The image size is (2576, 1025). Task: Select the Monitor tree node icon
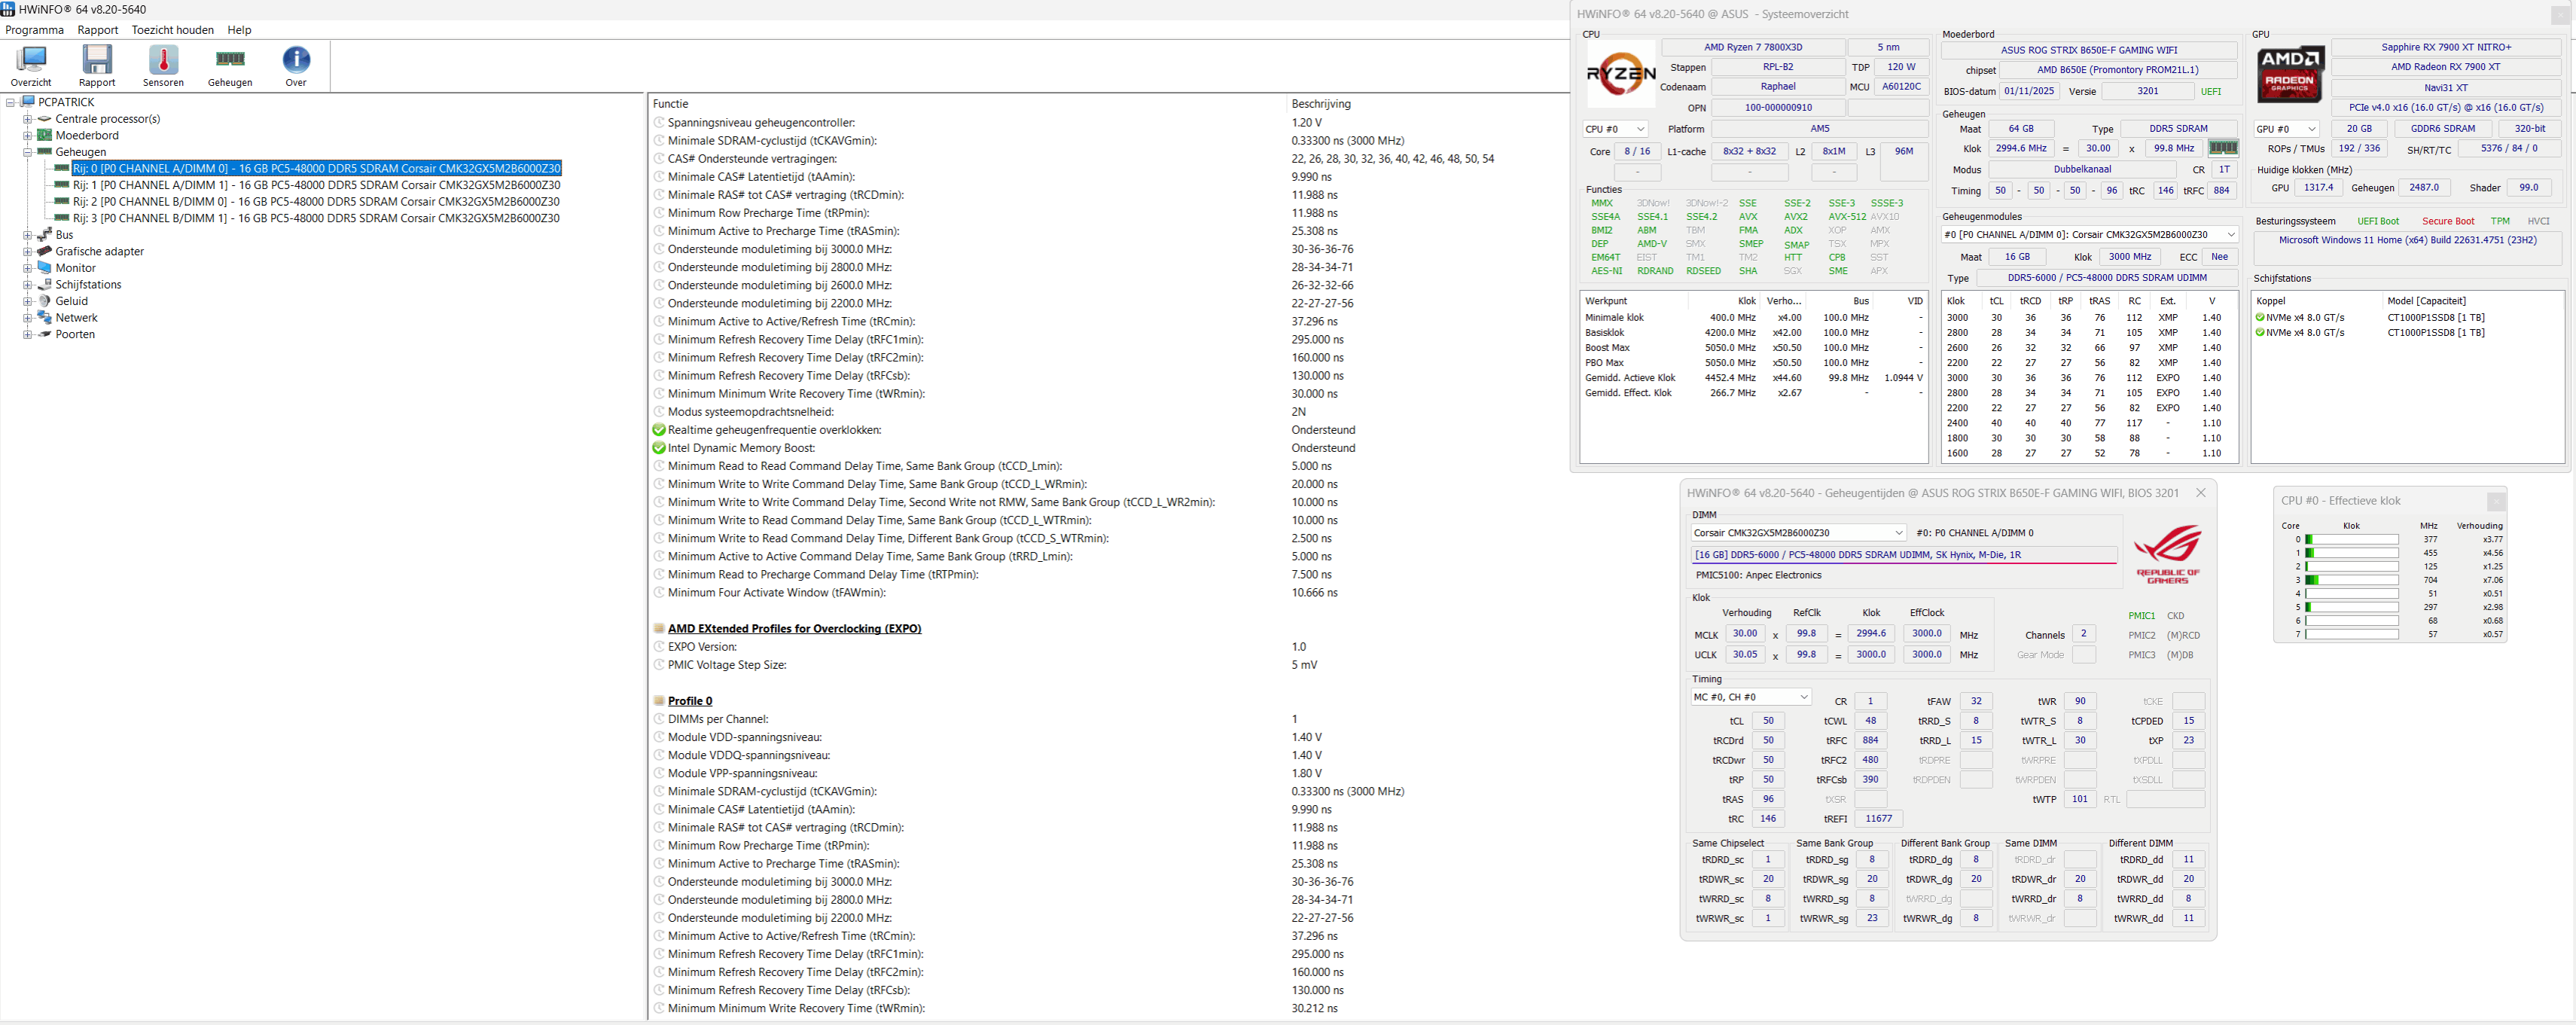point(44,267)
